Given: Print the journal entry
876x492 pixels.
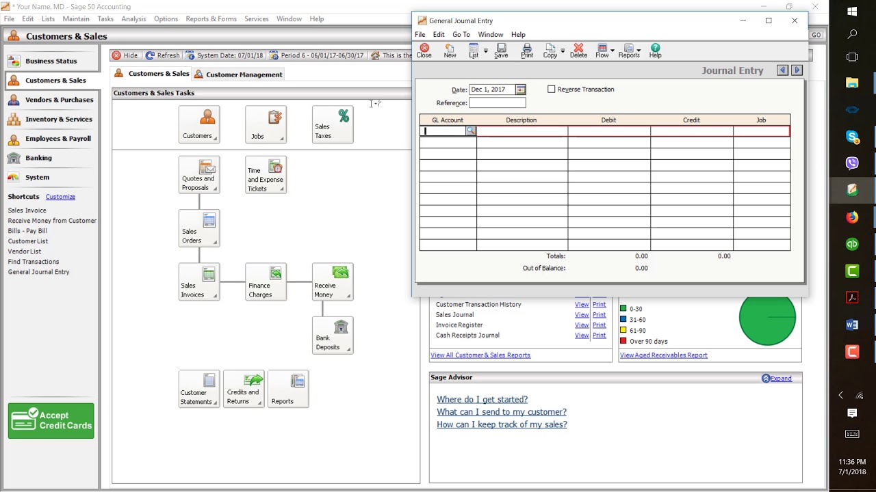Looking at the screenshot, I should 527,51.
